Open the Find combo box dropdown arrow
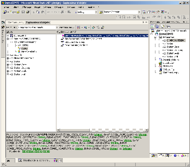This screenshot has height=167, width=190. [x=139, y=12]
